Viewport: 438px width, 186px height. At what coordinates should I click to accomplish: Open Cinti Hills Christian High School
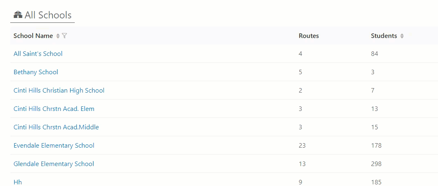tap(59, 91)
